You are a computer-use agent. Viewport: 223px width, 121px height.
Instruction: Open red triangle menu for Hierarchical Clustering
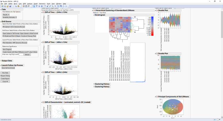click(94, 10)
